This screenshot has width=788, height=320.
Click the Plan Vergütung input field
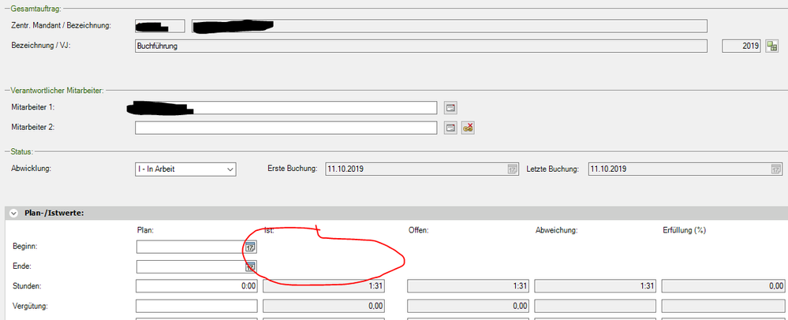click(197, 306)
